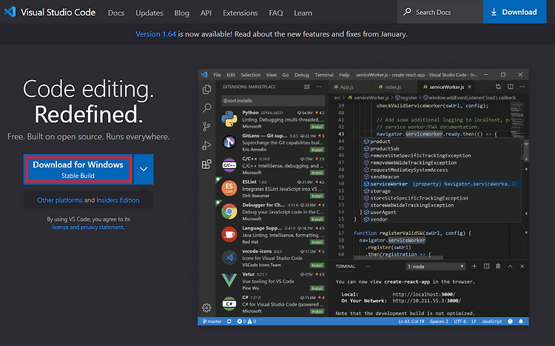Click the GitLens extension icon

(229, 142)
